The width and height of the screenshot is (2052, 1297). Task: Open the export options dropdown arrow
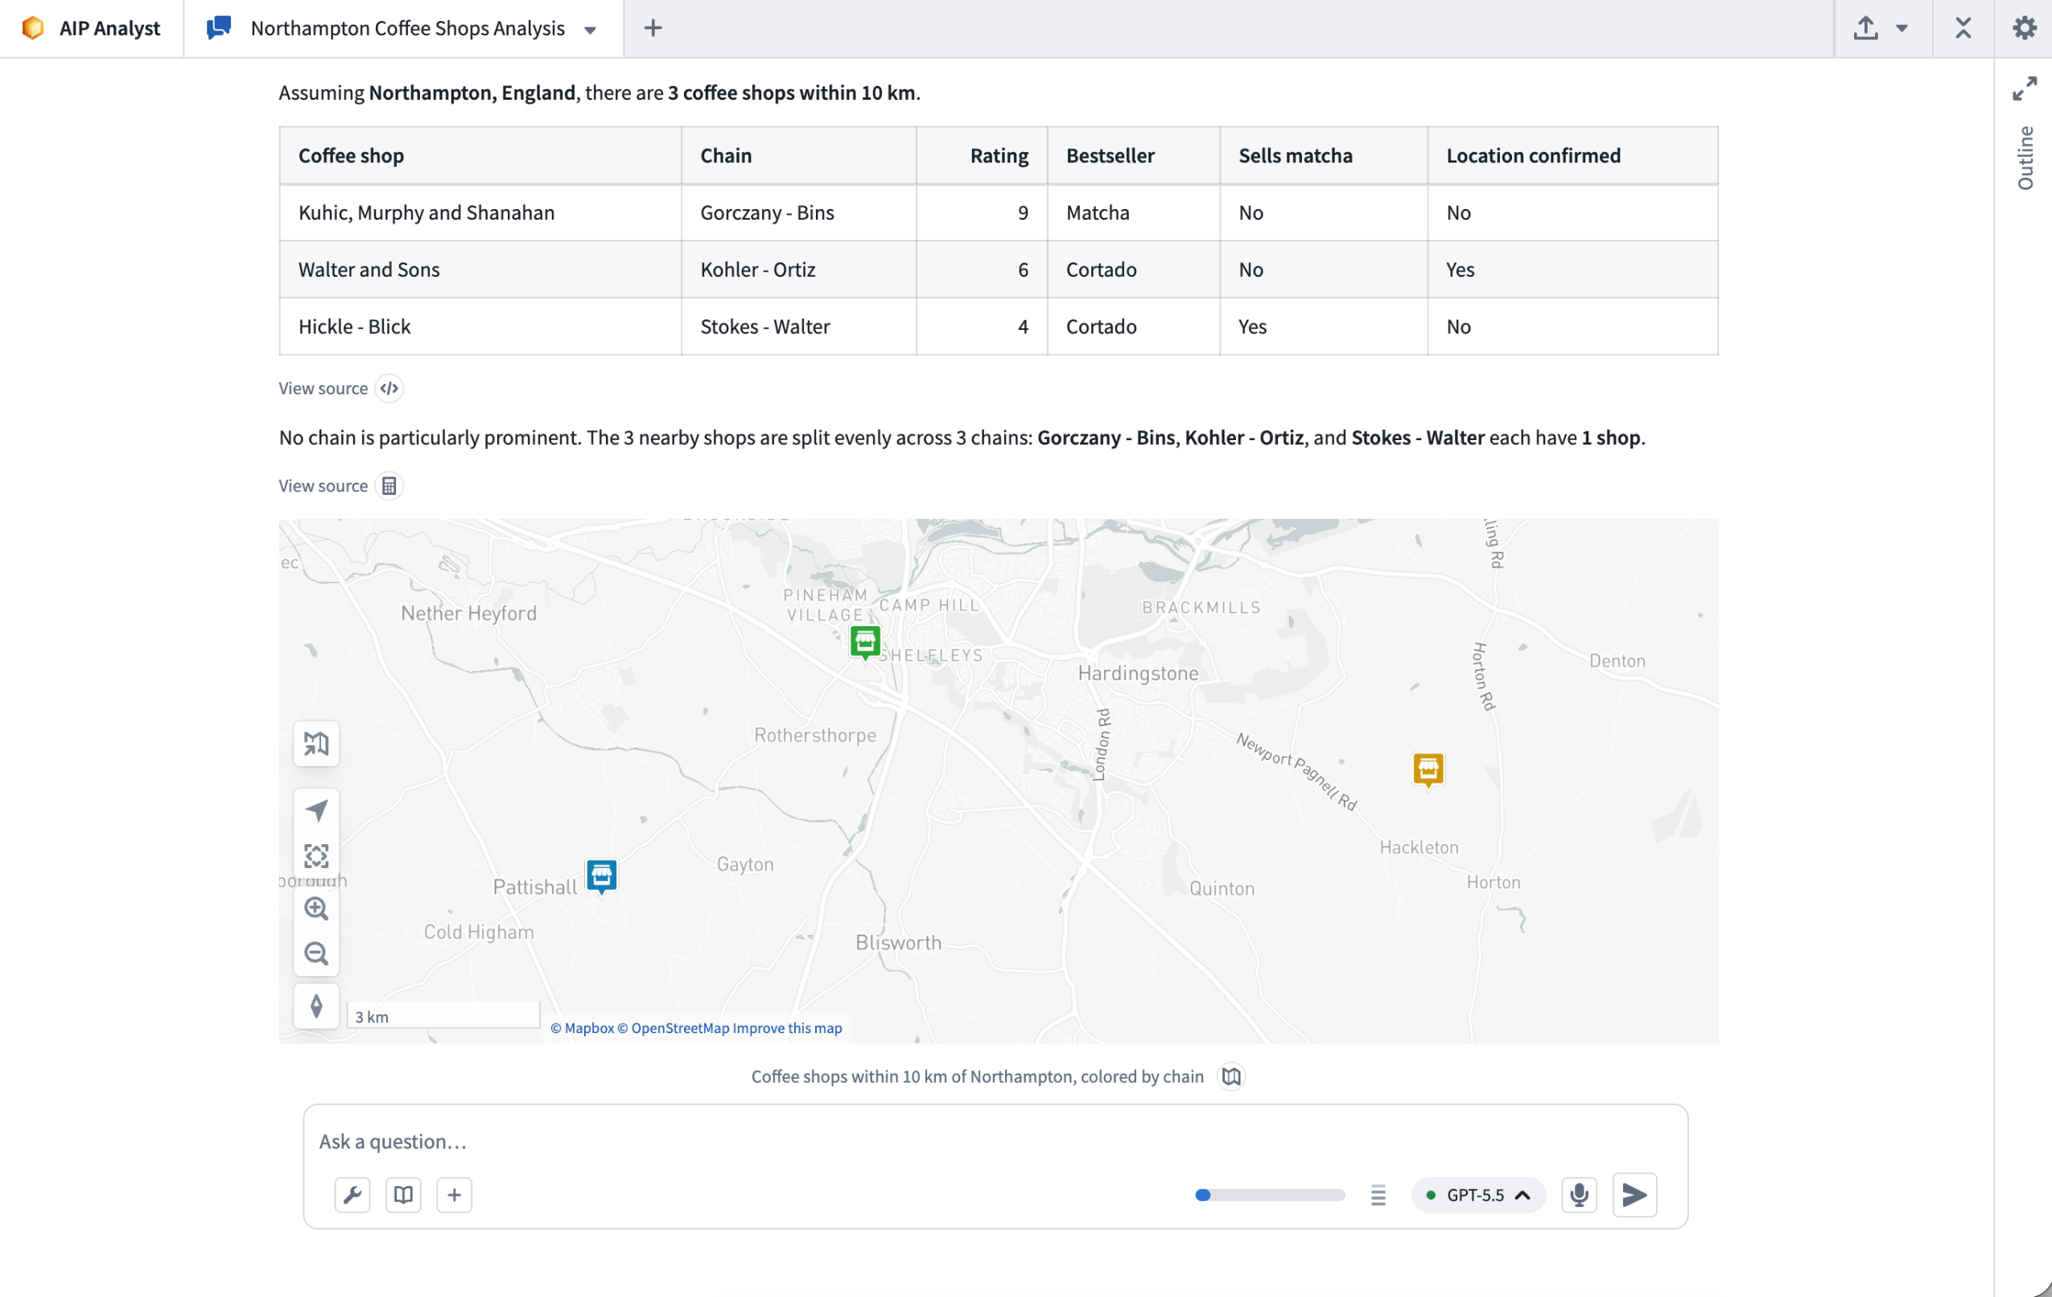point(1902,28)
